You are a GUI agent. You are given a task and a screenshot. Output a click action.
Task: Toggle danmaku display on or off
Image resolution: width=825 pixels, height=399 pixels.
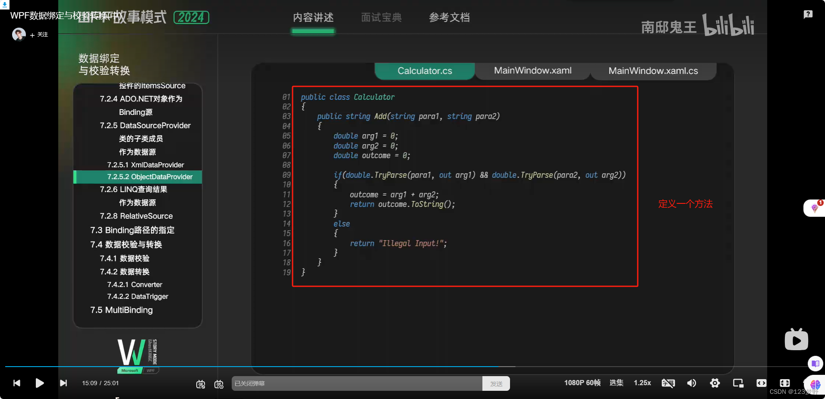click(x=201, y=383)
